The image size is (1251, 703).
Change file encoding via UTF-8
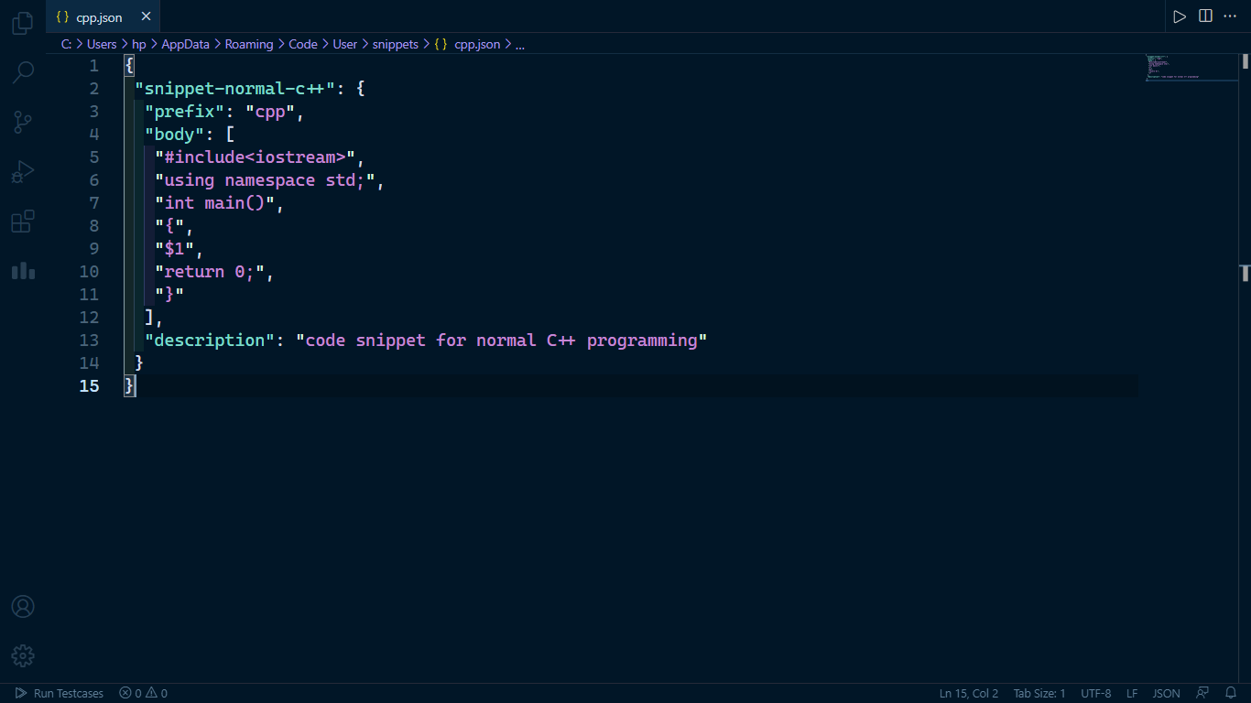pyautogui.click(x=1096, y=693)
